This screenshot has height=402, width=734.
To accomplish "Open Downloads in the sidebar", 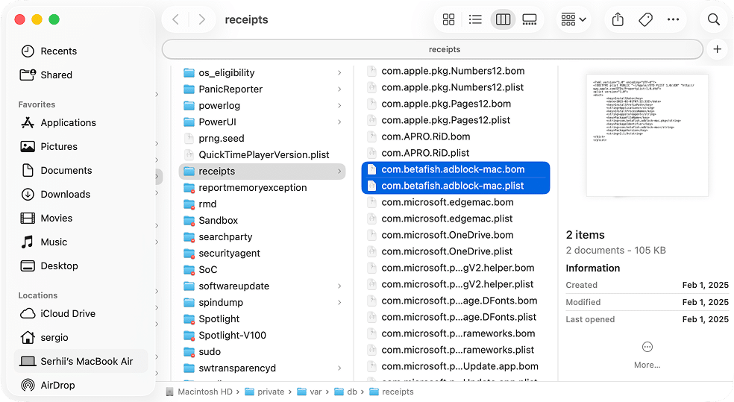I will (65, 194).
